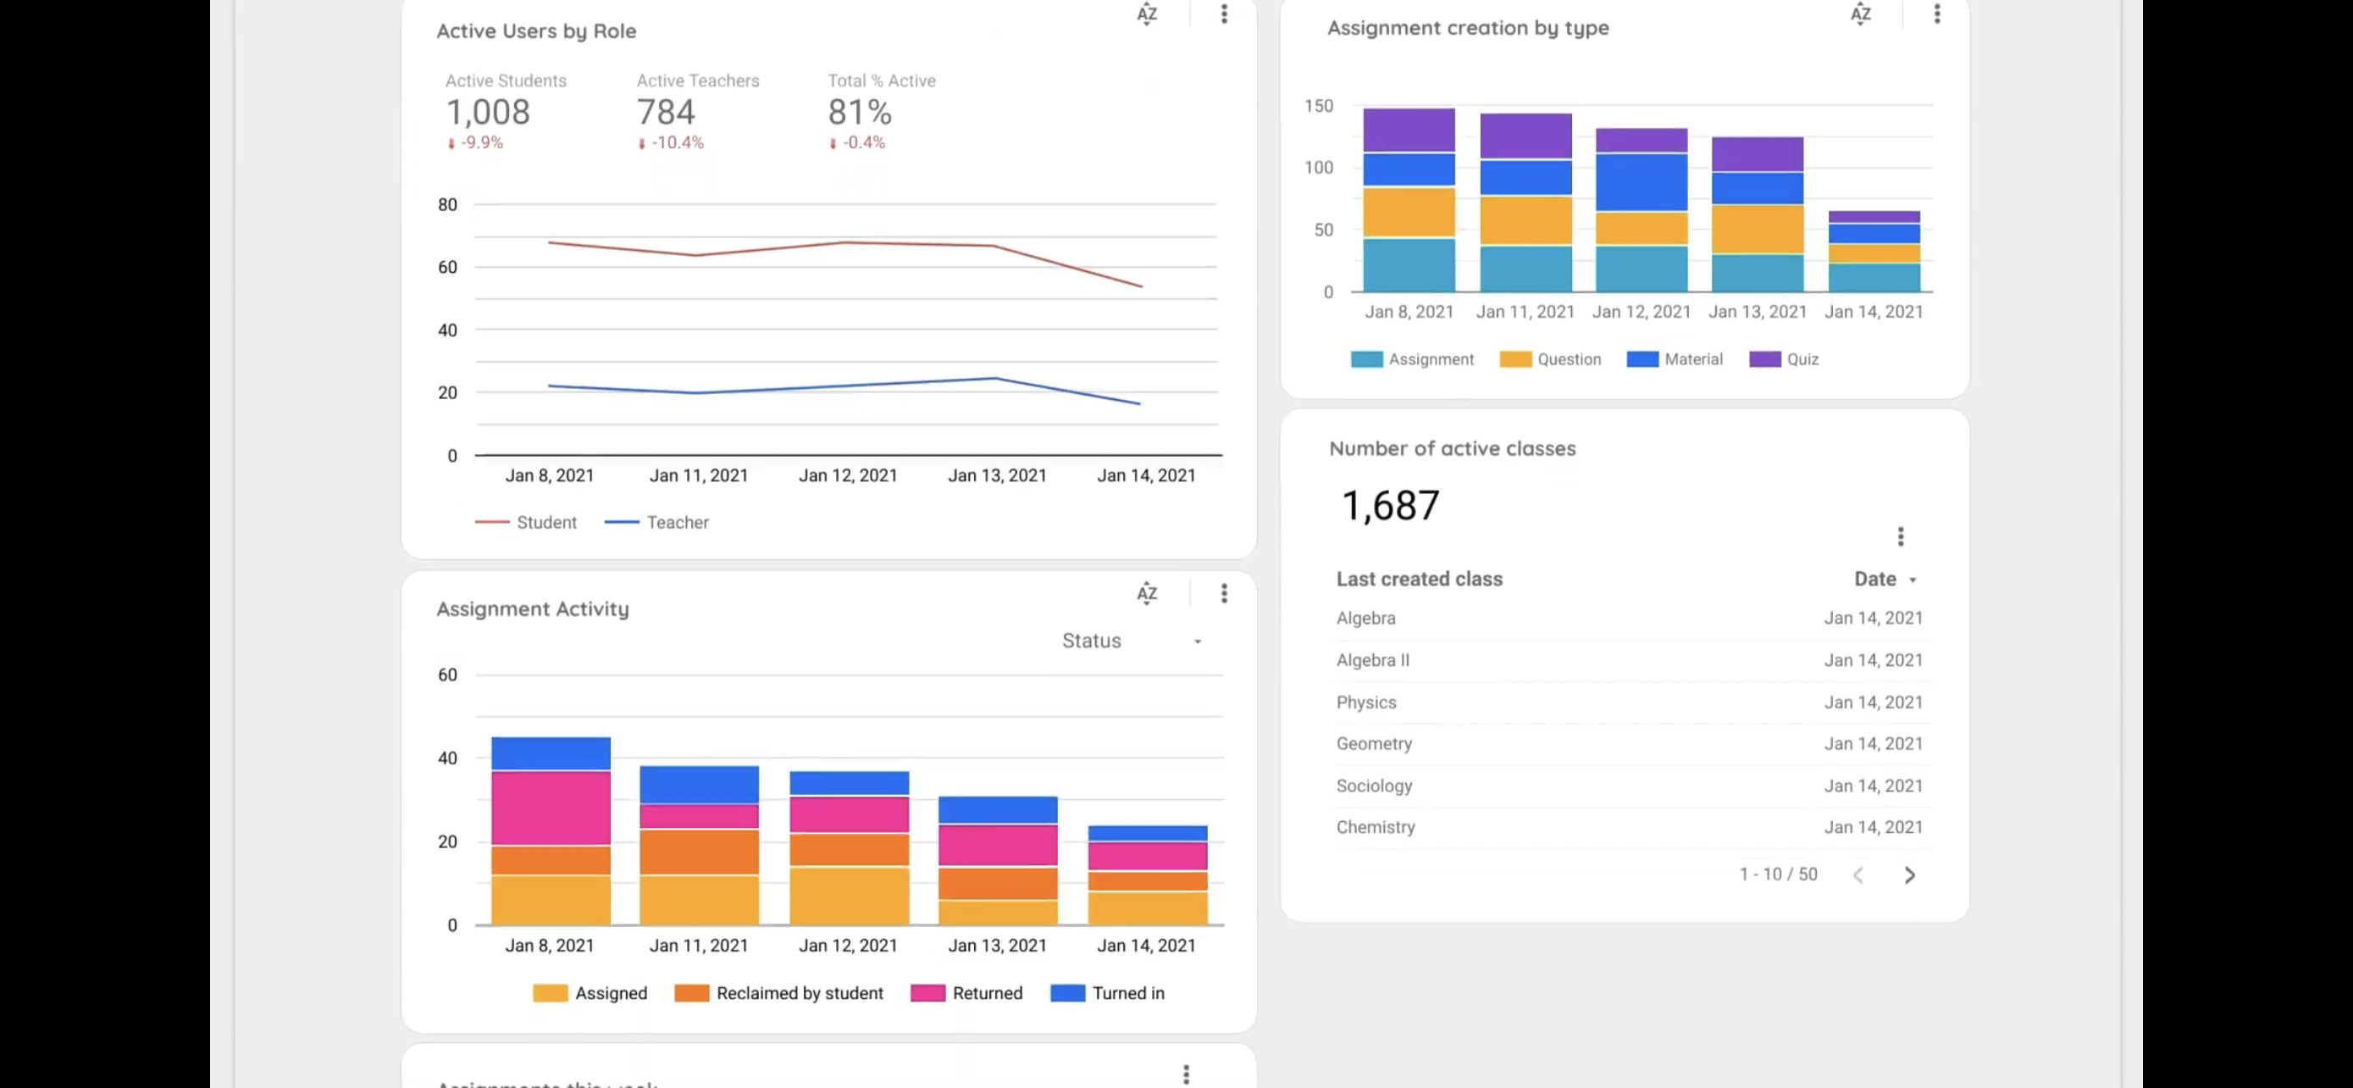The width and height of the screenshot is (2353, 1088).
Task: Toggle the Quiz legend entry
Action: coord(1802,359)
